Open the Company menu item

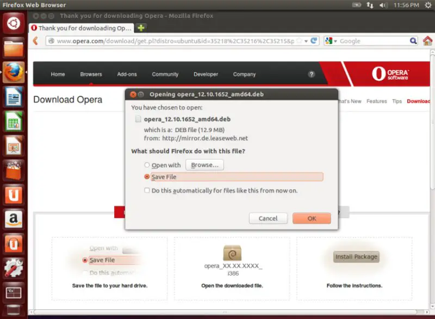(x=244, y=74)
